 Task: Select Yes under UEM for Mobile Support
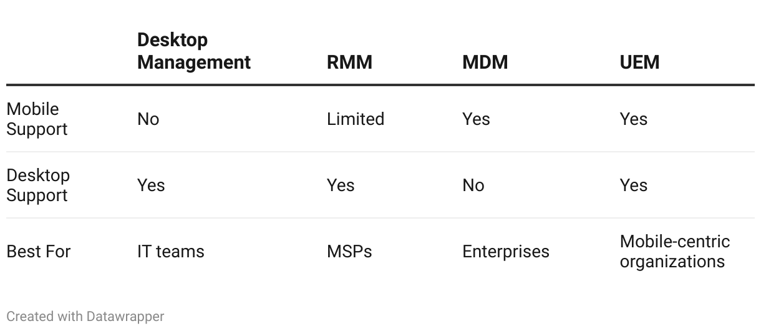tap(634, 119)
